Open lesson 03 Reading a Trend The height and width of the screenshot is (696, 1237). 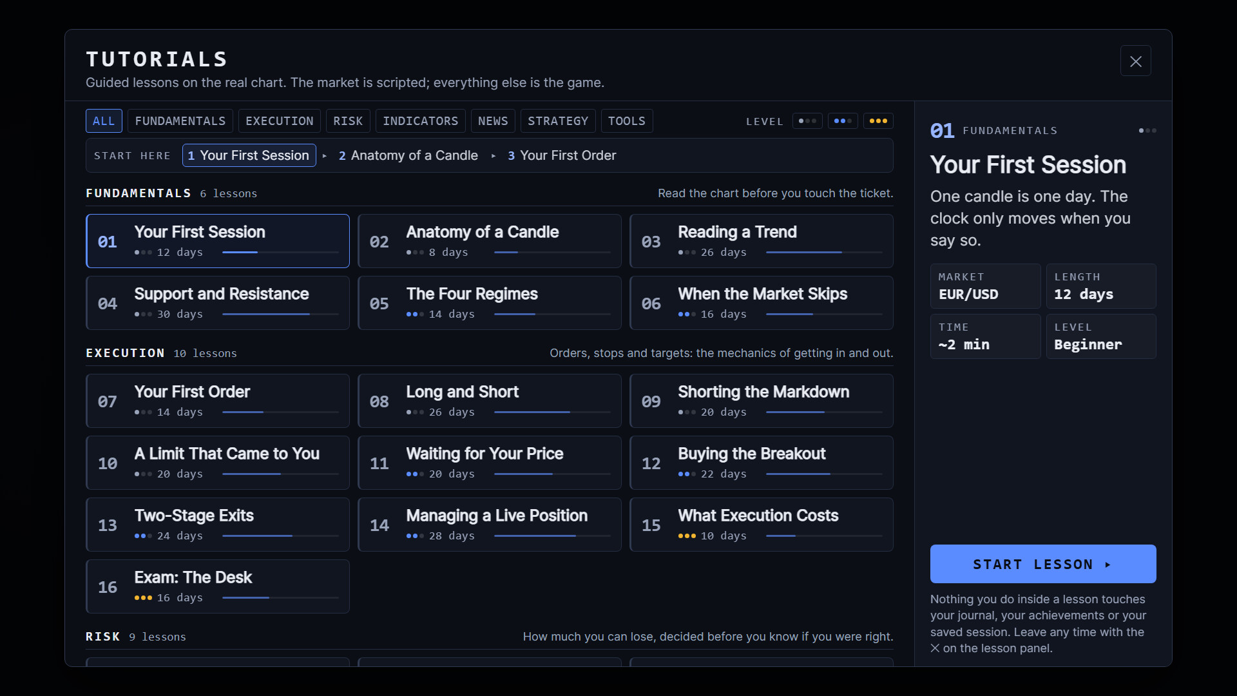click(762, 241)
